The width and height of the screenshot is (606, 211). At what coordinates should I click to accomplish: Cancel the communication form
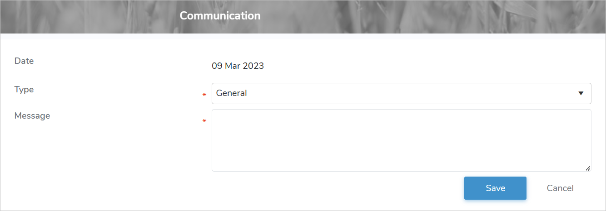560,188
